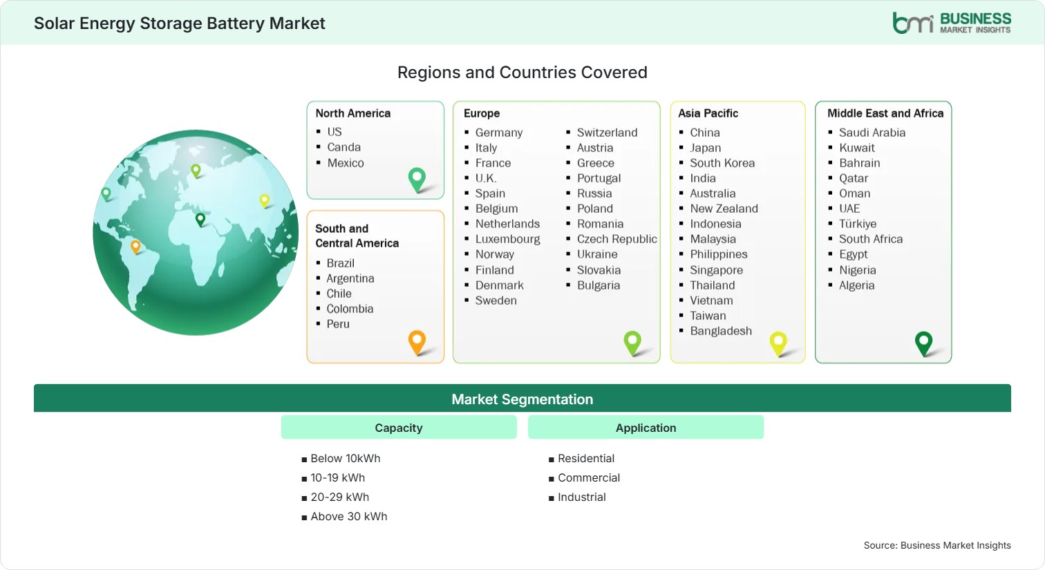Click 'Türkiye' in Middle East and Africa list
This screenshot has height=570, width=1045.
tap(858, 224)
